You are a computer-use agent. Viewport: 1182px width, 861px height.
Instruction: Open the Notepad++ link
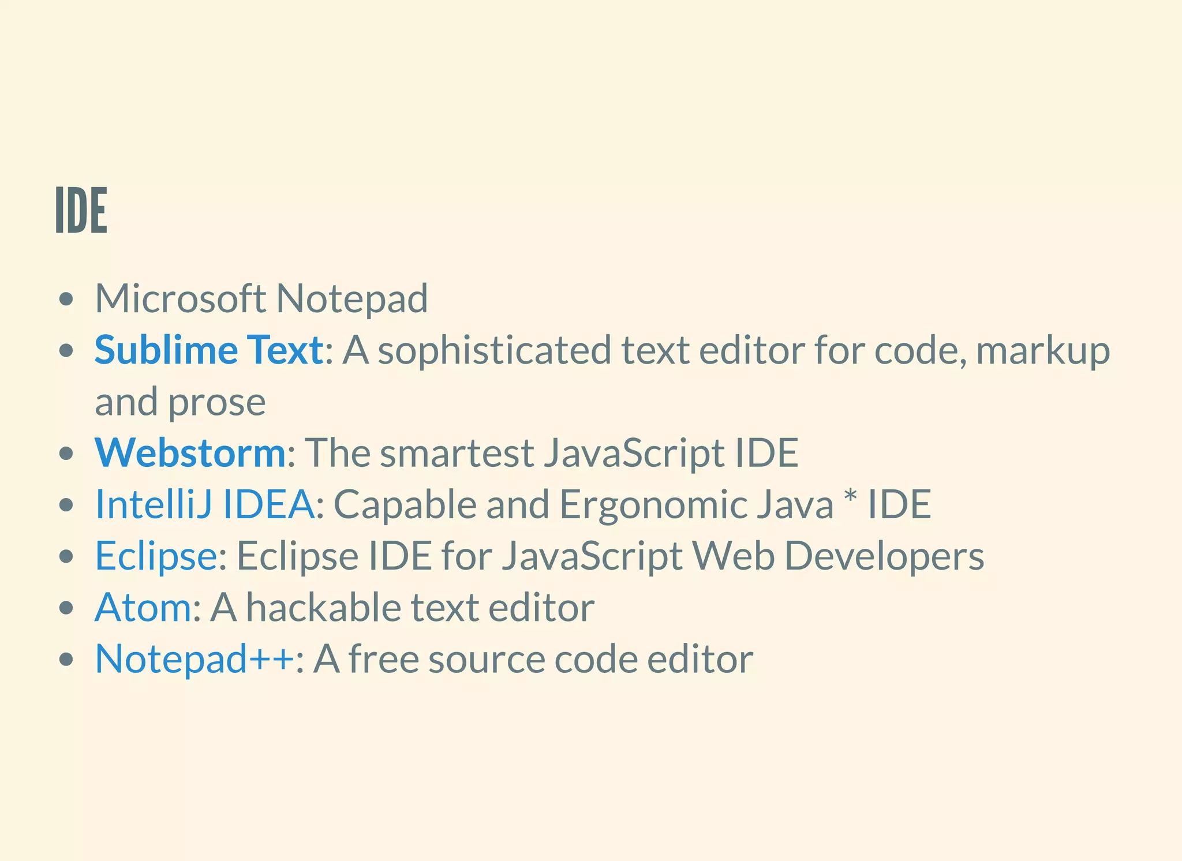[x=194, y=658]
